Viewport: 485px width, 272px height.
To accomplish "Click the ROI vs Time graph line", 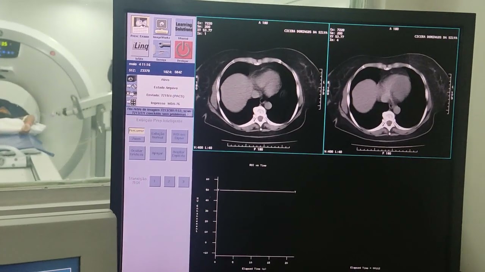I will (257, 191).
